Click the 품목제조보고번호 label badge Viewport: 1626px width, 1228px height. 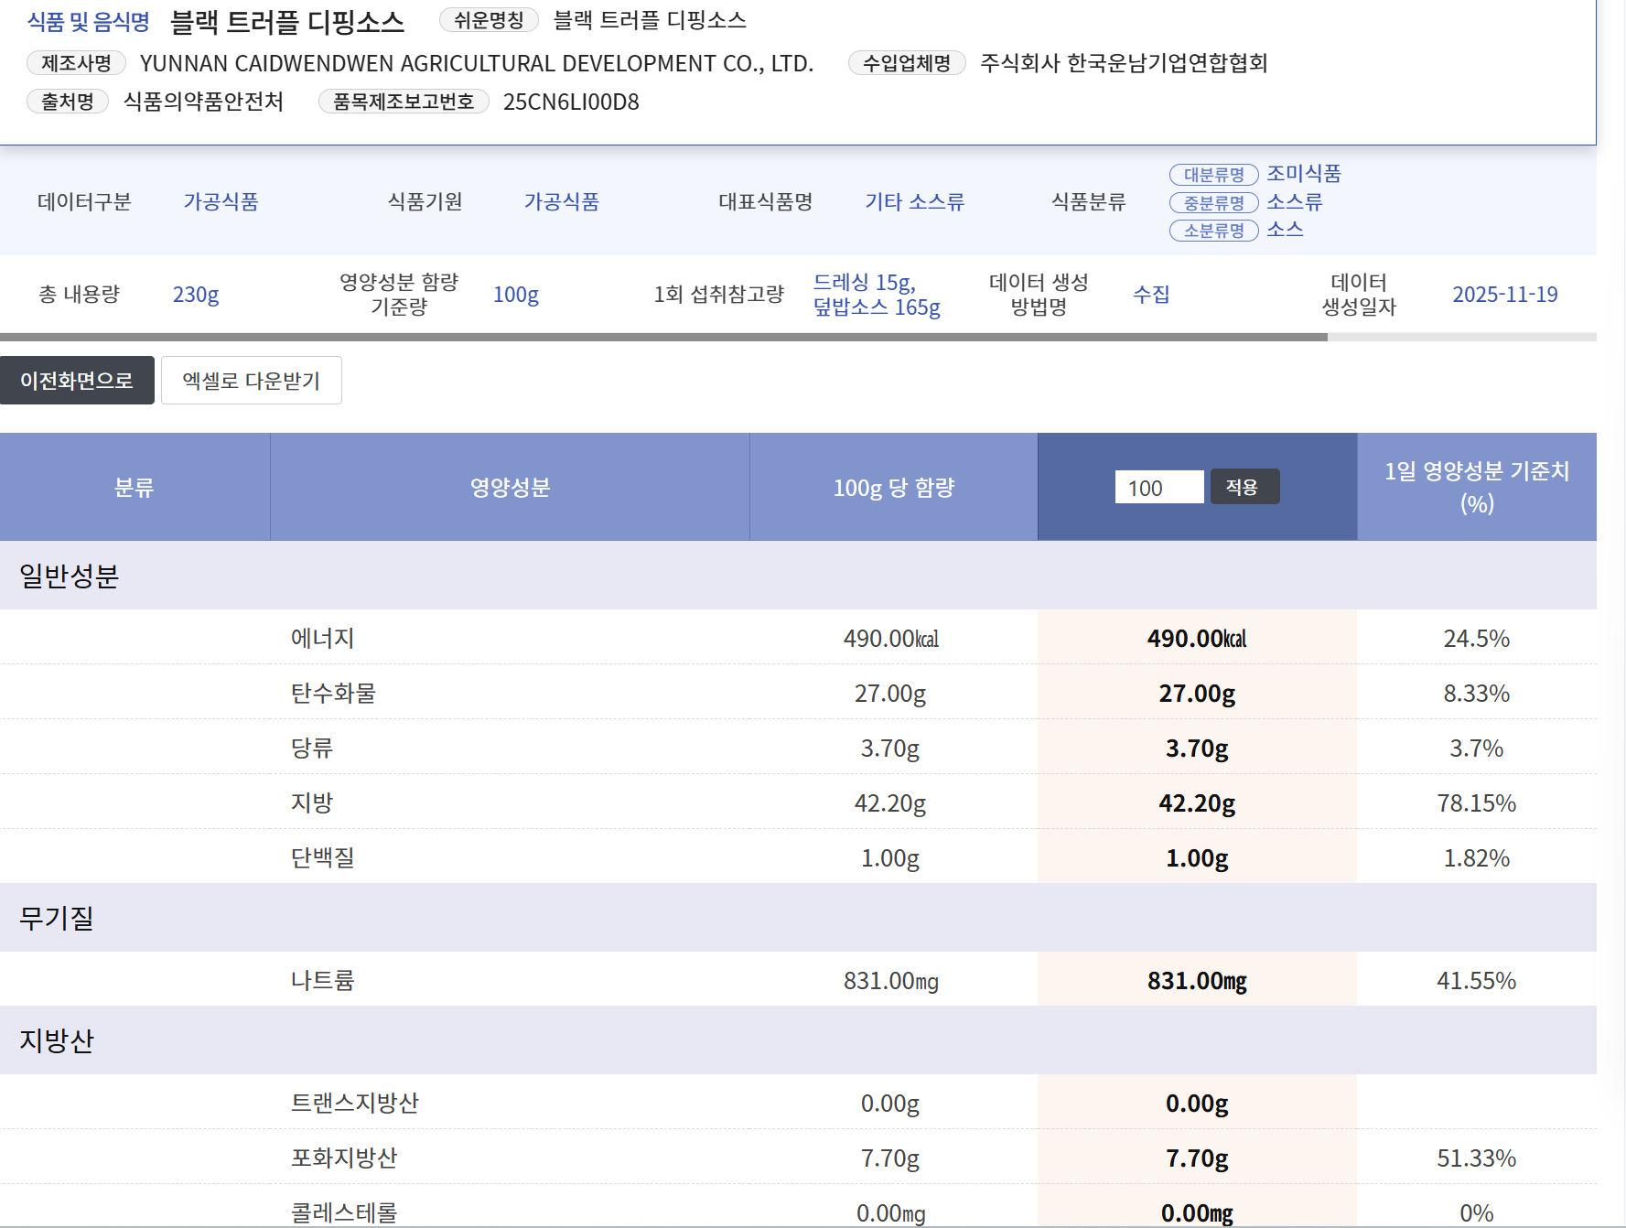click(x=404, y=102)
